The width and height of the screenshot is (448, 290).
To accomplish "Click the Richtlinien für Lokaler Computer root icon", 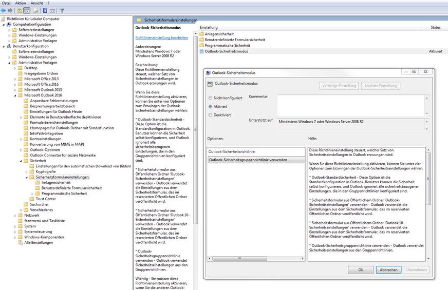I will [3, 19].
